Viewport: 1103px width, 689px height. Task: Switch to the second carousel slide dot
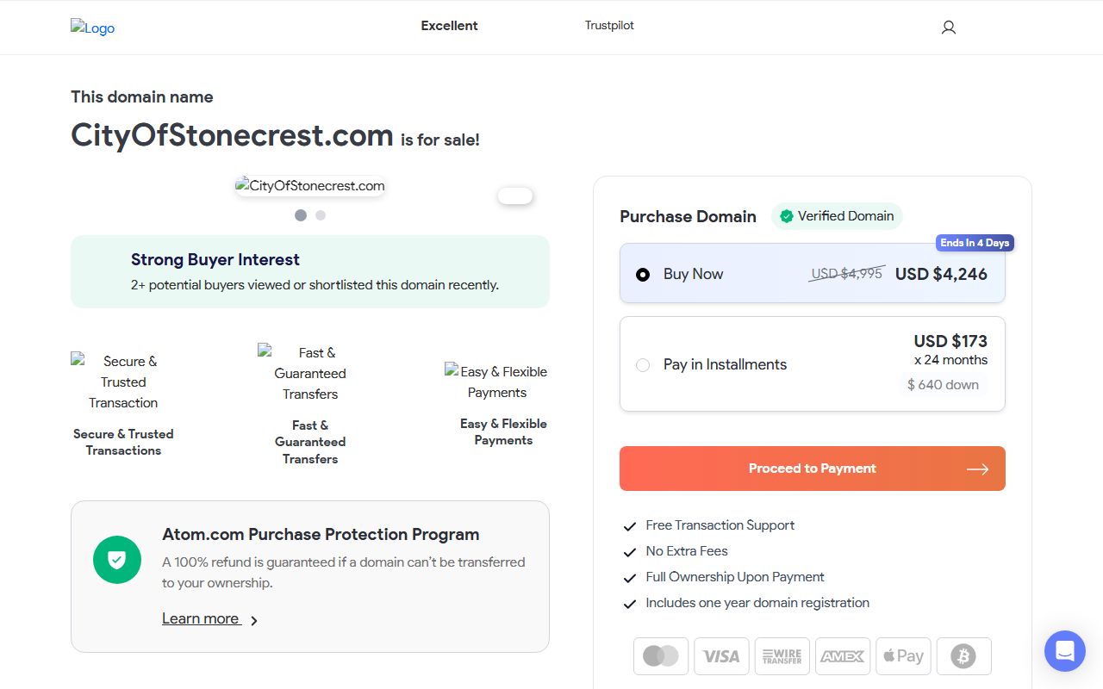(x=321, y=215)
